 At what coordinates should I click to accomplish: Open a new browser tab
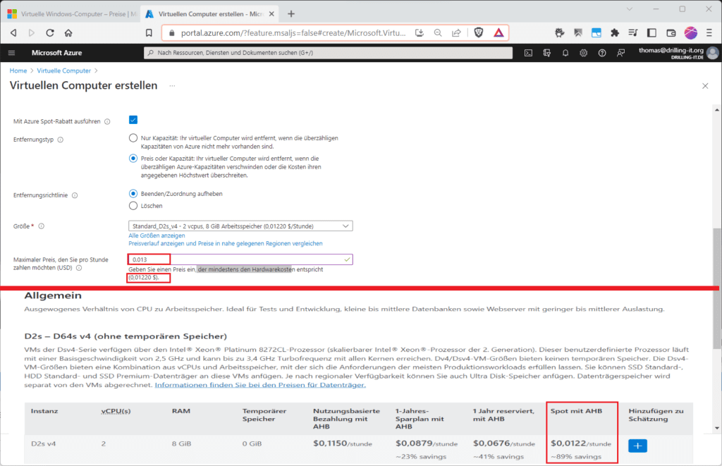(291, 14)
